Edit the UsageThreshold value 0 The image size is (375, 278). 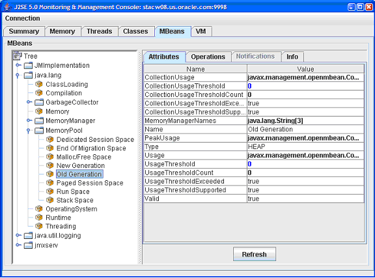(x=305, y=164)
